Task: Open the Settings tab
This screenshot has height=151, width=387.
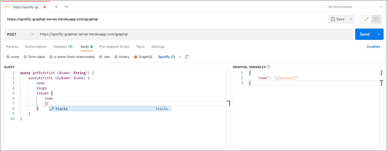Action: 158,47
